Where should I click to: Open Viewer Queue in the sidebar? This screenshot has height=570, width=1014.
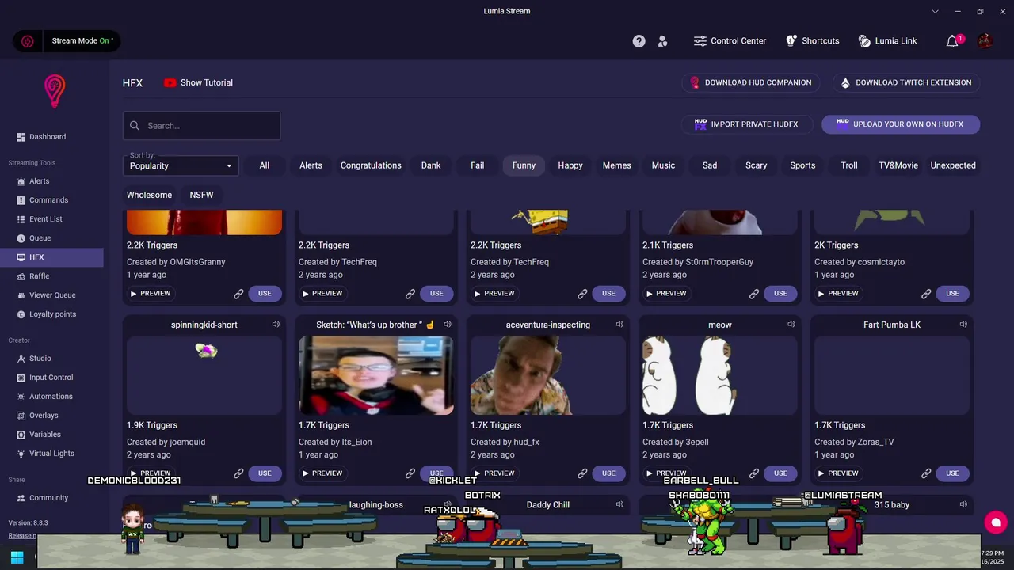click(51, 295)
